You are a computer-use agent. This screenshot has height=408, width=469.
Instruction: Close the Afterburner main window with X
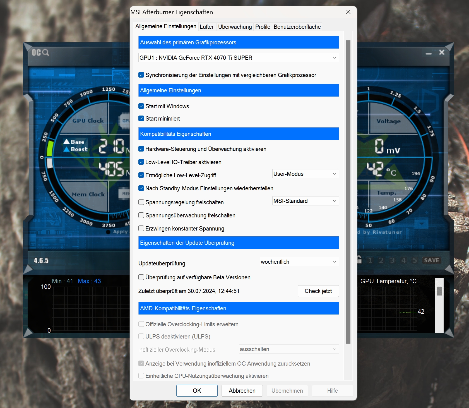[x=442, y=52]
